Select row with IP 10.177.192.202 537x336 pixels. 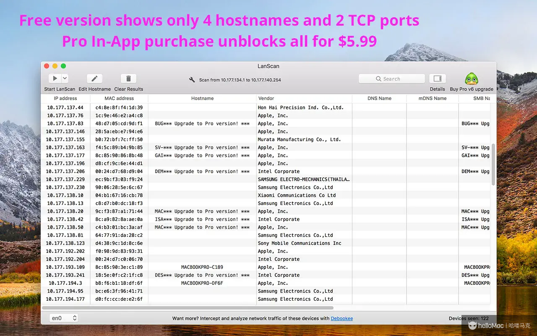(266, 251)
